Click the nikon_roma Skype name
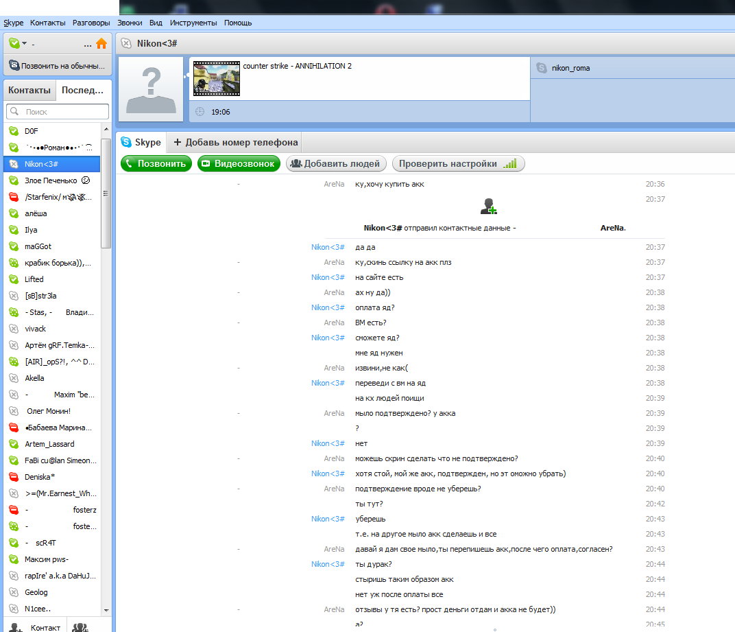 (x=570, y=68)
